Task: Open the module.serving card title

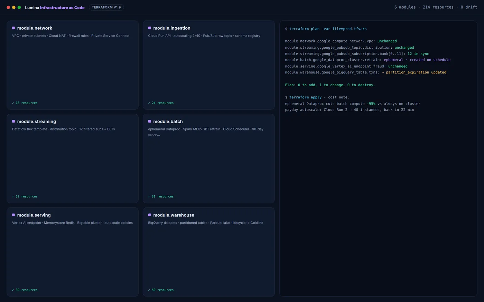Action: pos(34,215)
